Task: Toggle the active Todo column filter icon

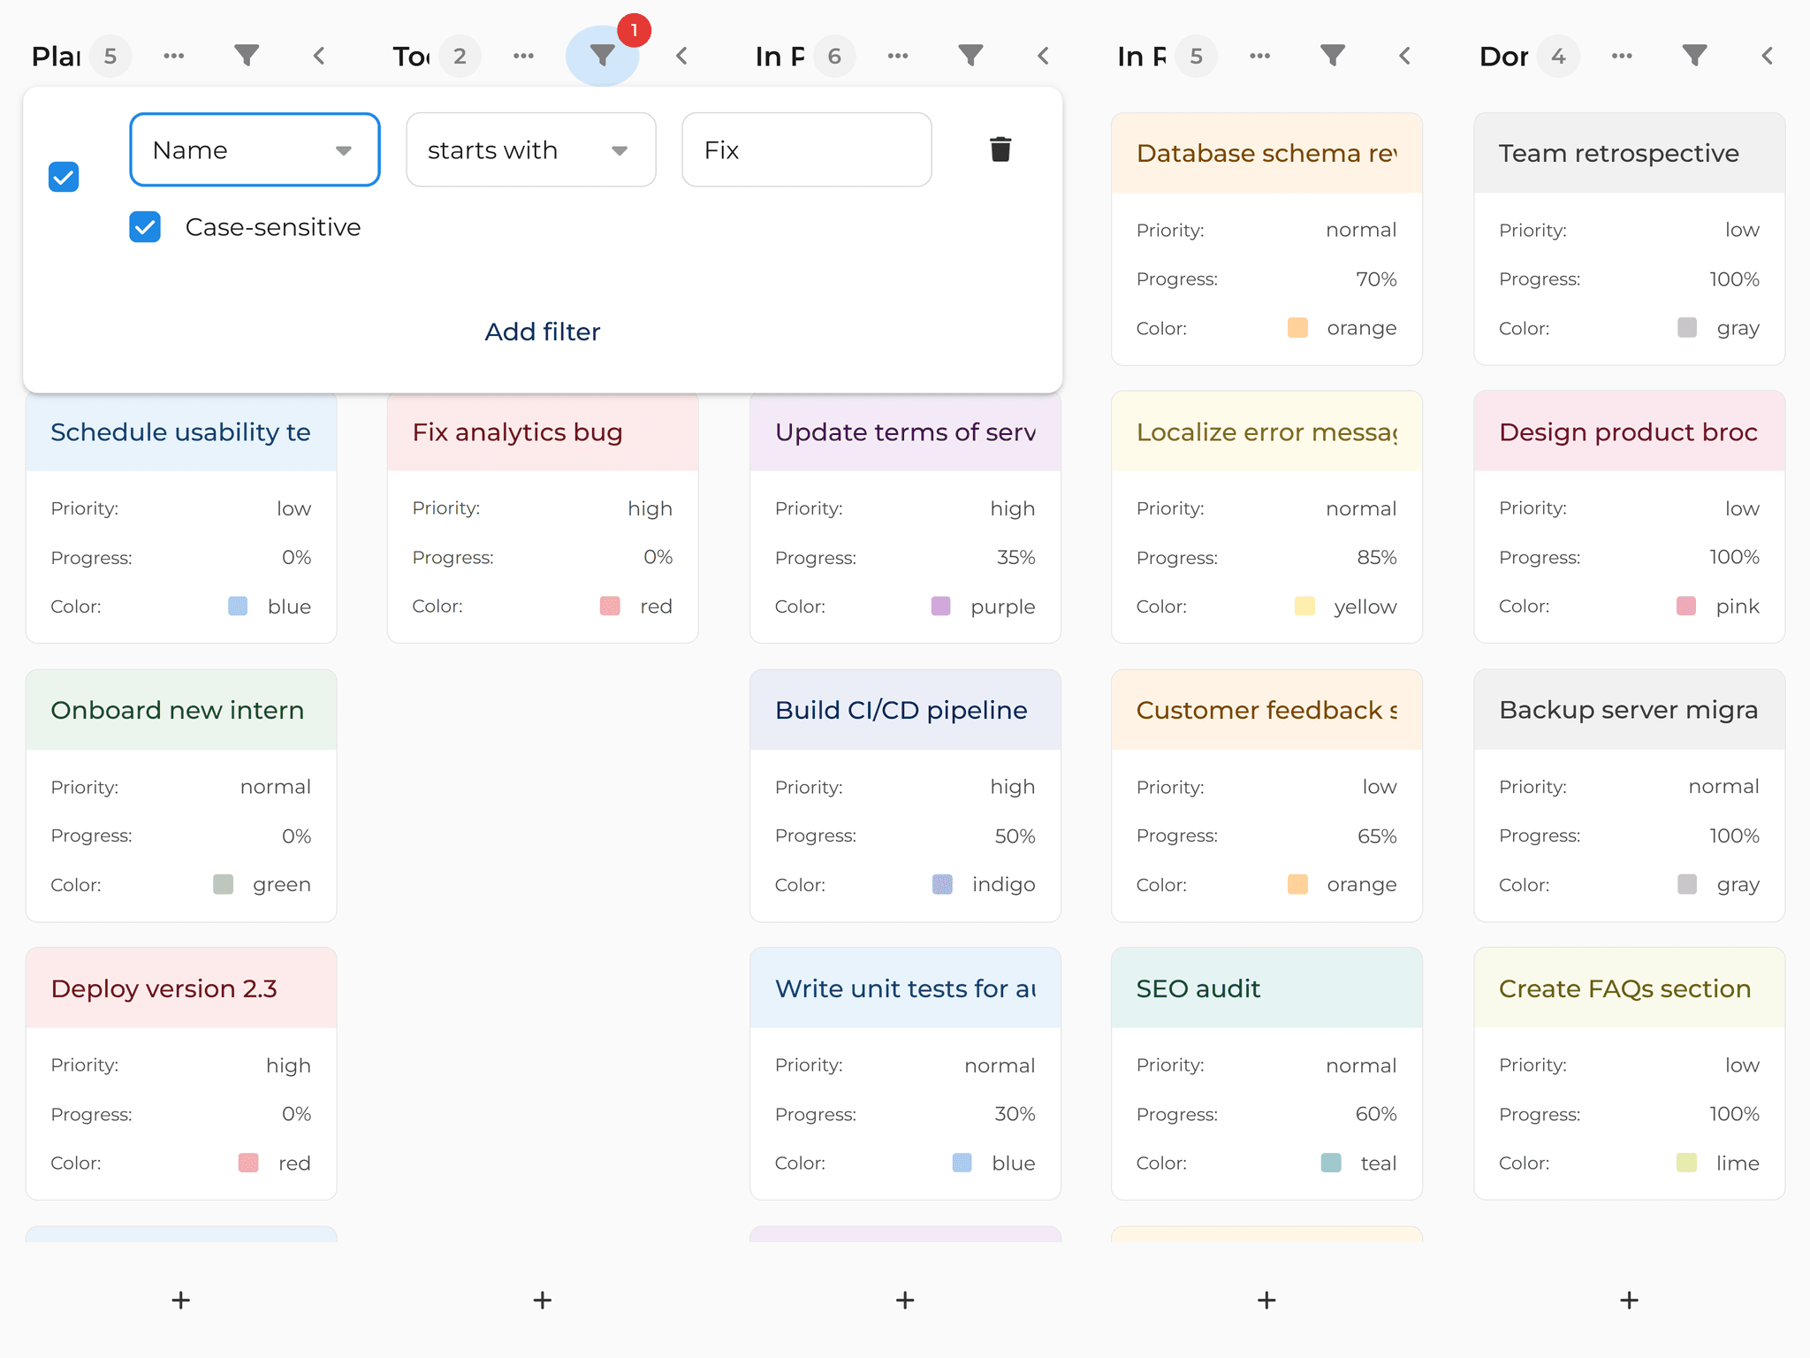Action: [602, 56]
